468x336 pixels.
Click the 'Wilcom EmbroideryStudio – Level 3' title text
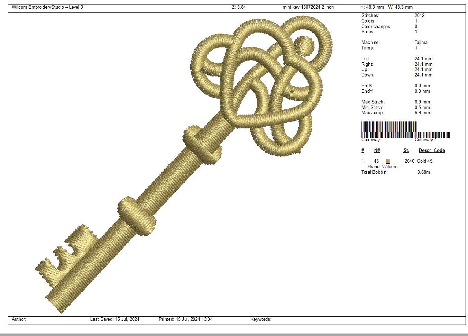point(47,7)
